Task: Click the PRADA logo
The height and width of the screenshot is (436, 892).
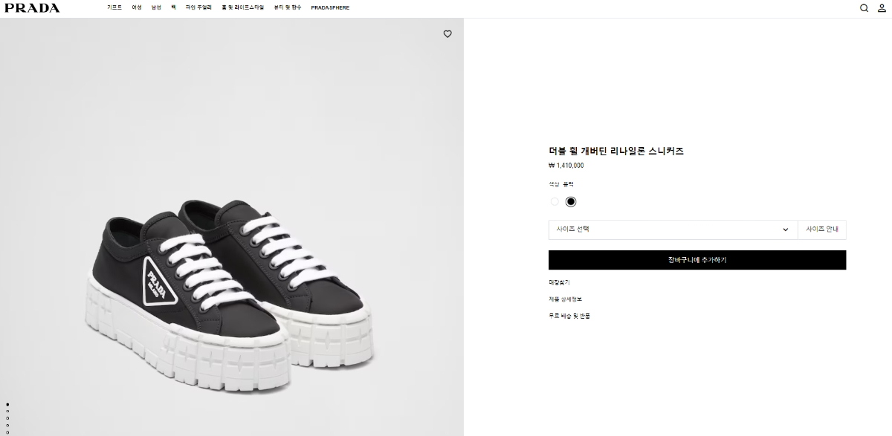Action: tap(32, 8)
